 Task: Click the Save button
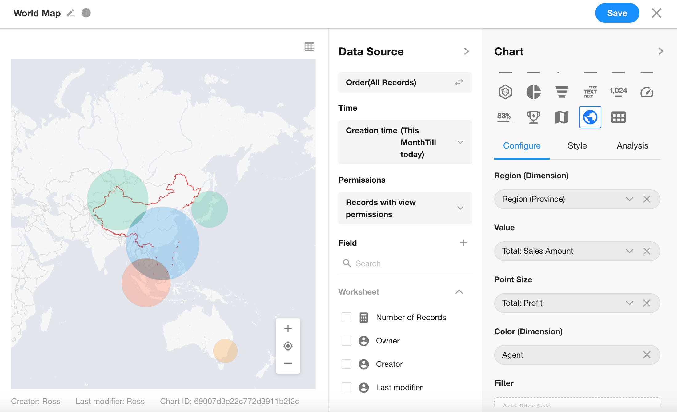pos(617,13)
